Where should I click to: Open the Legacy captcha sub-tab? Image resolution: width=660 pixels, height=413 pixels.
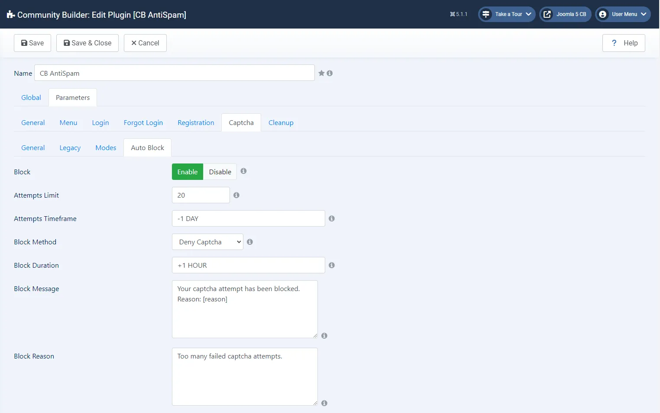click(x=70, y=148)
